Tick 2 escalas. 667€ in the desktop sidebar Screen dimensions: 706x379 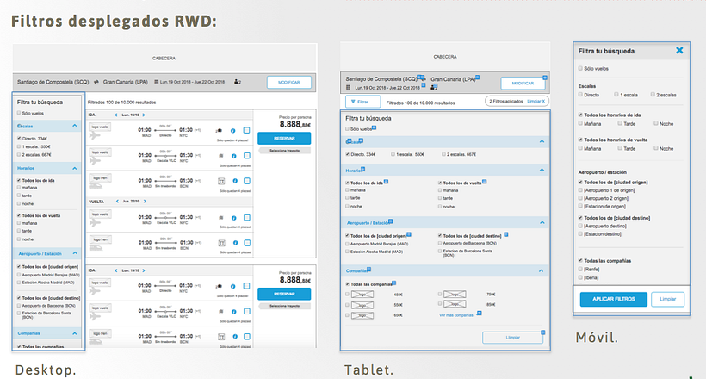click(19, 154)
